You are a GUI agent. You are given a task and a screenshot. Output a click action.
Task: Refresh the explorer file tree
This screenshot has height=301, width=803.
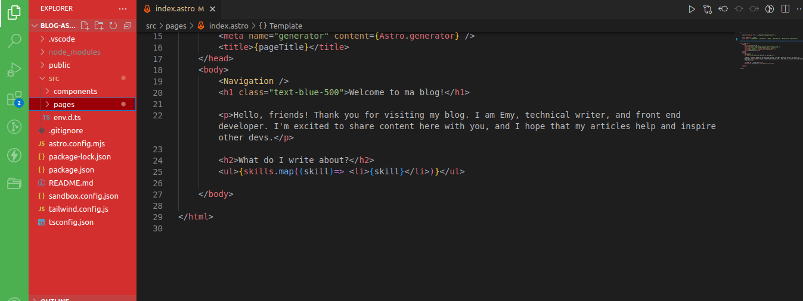113,26
